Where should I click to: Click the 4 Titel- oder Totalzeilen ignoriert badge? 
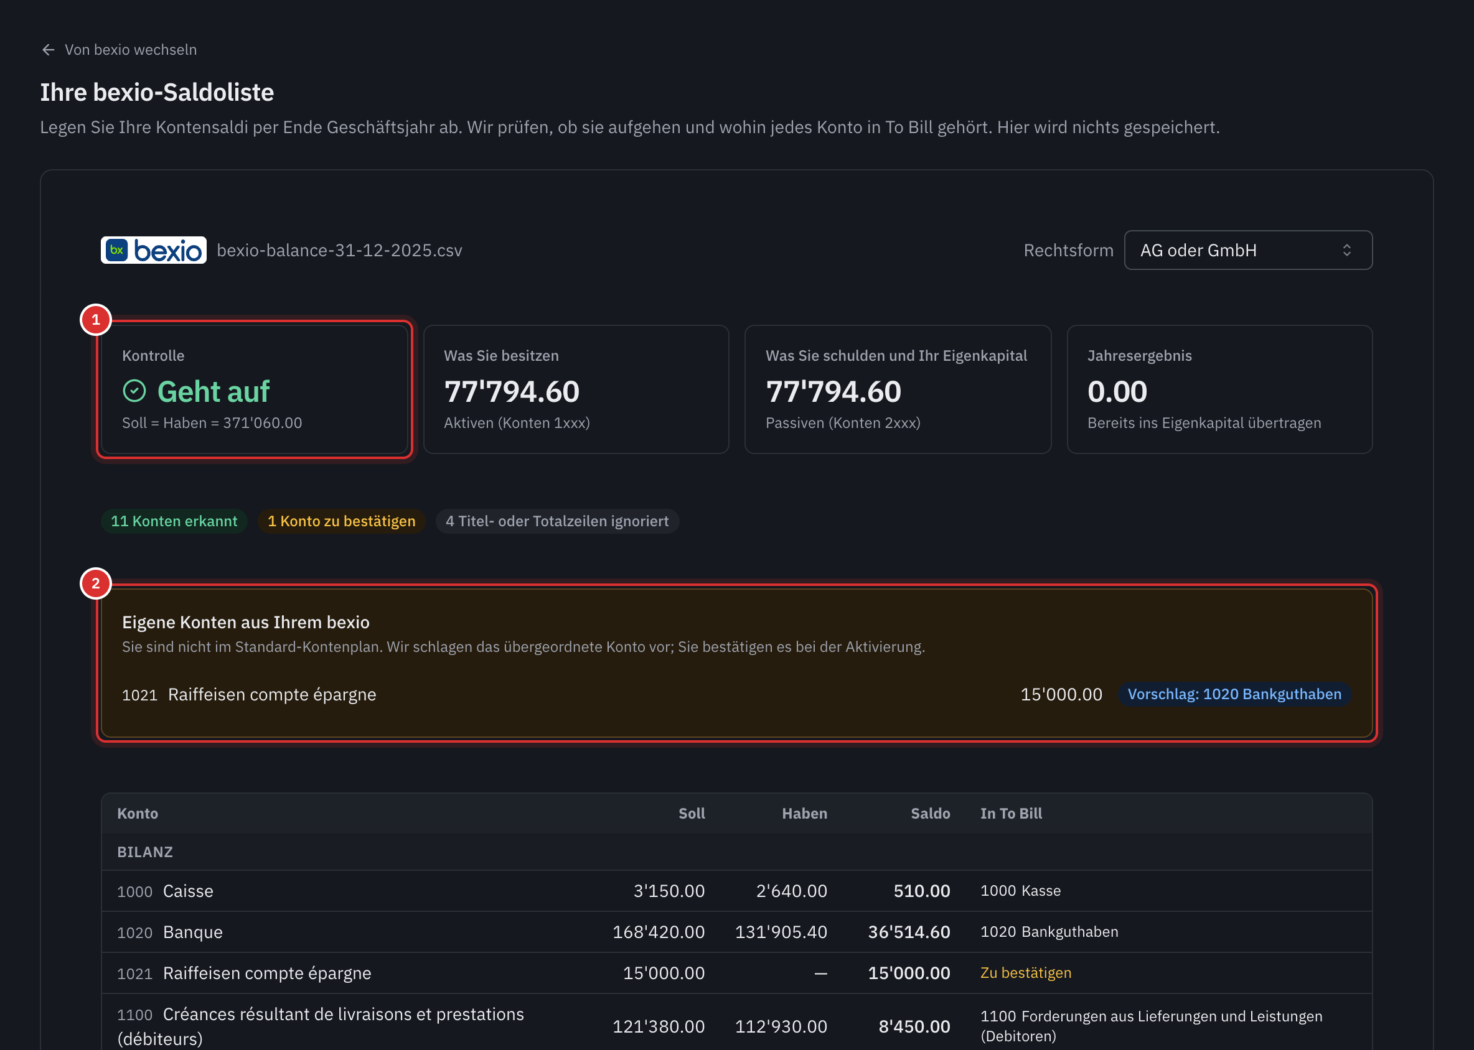pyautogui.click(x=557, y=521)
